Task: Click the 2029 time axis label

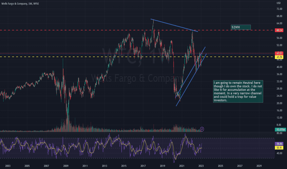Action: pyautogui.click(x=259, y=166)
